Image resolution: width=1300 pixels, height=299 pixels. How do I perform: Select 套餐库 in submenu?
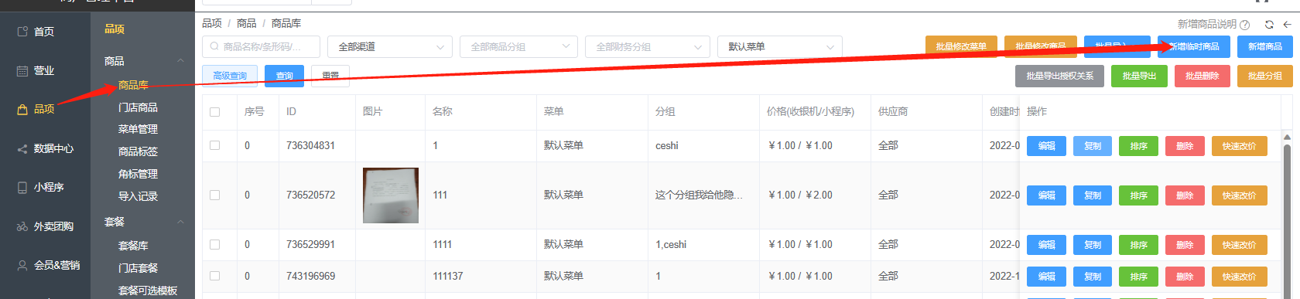coord(133,246)
